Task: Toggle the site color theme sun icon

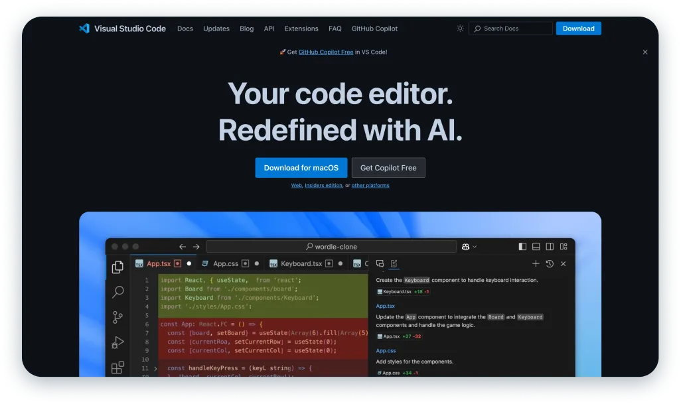Action: click(460, 28)
